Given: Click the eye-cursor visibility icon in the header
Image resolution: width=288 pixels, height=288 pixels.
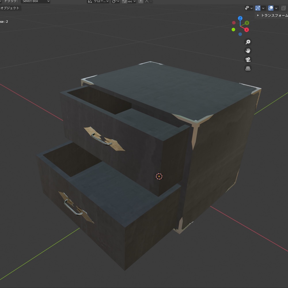Looking at the screenshot, I should [247, 8].
